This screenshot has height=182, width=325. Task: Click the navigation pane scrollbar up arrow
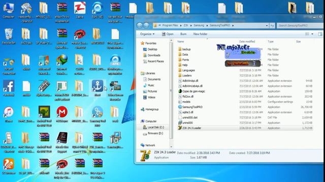(x=171, y=40)
